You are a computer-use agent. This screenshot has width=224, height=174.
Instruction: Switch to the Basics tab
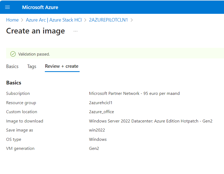point(12,66)
